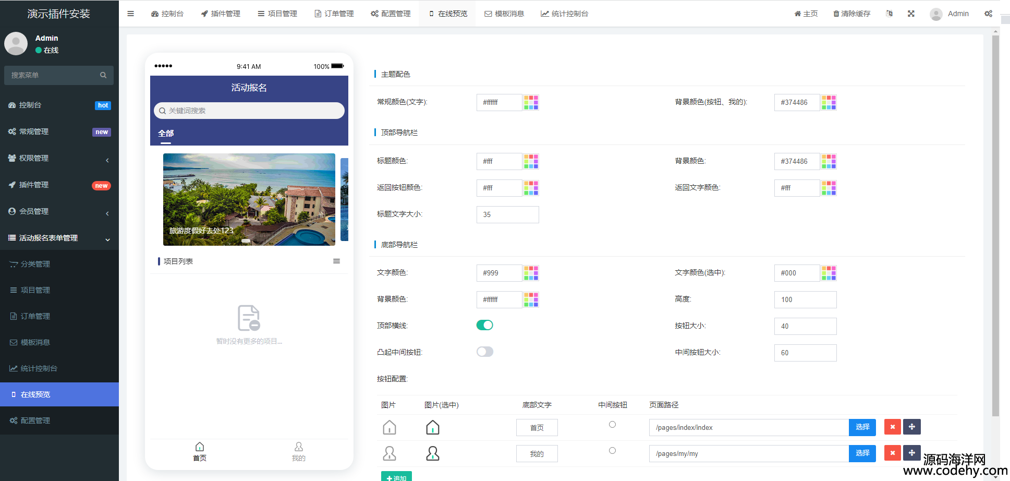
Task: Click the fullscreen toggle icon in header
Action: (x=911, y=14)
